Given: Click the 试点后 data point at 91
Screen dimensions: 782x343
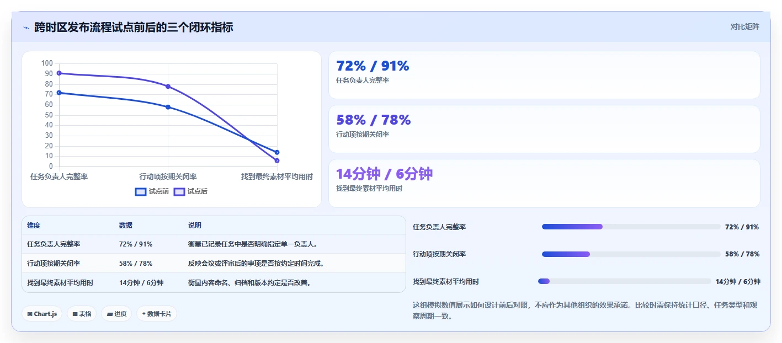Looking at the screenshot, I should (x=59, y=73).
